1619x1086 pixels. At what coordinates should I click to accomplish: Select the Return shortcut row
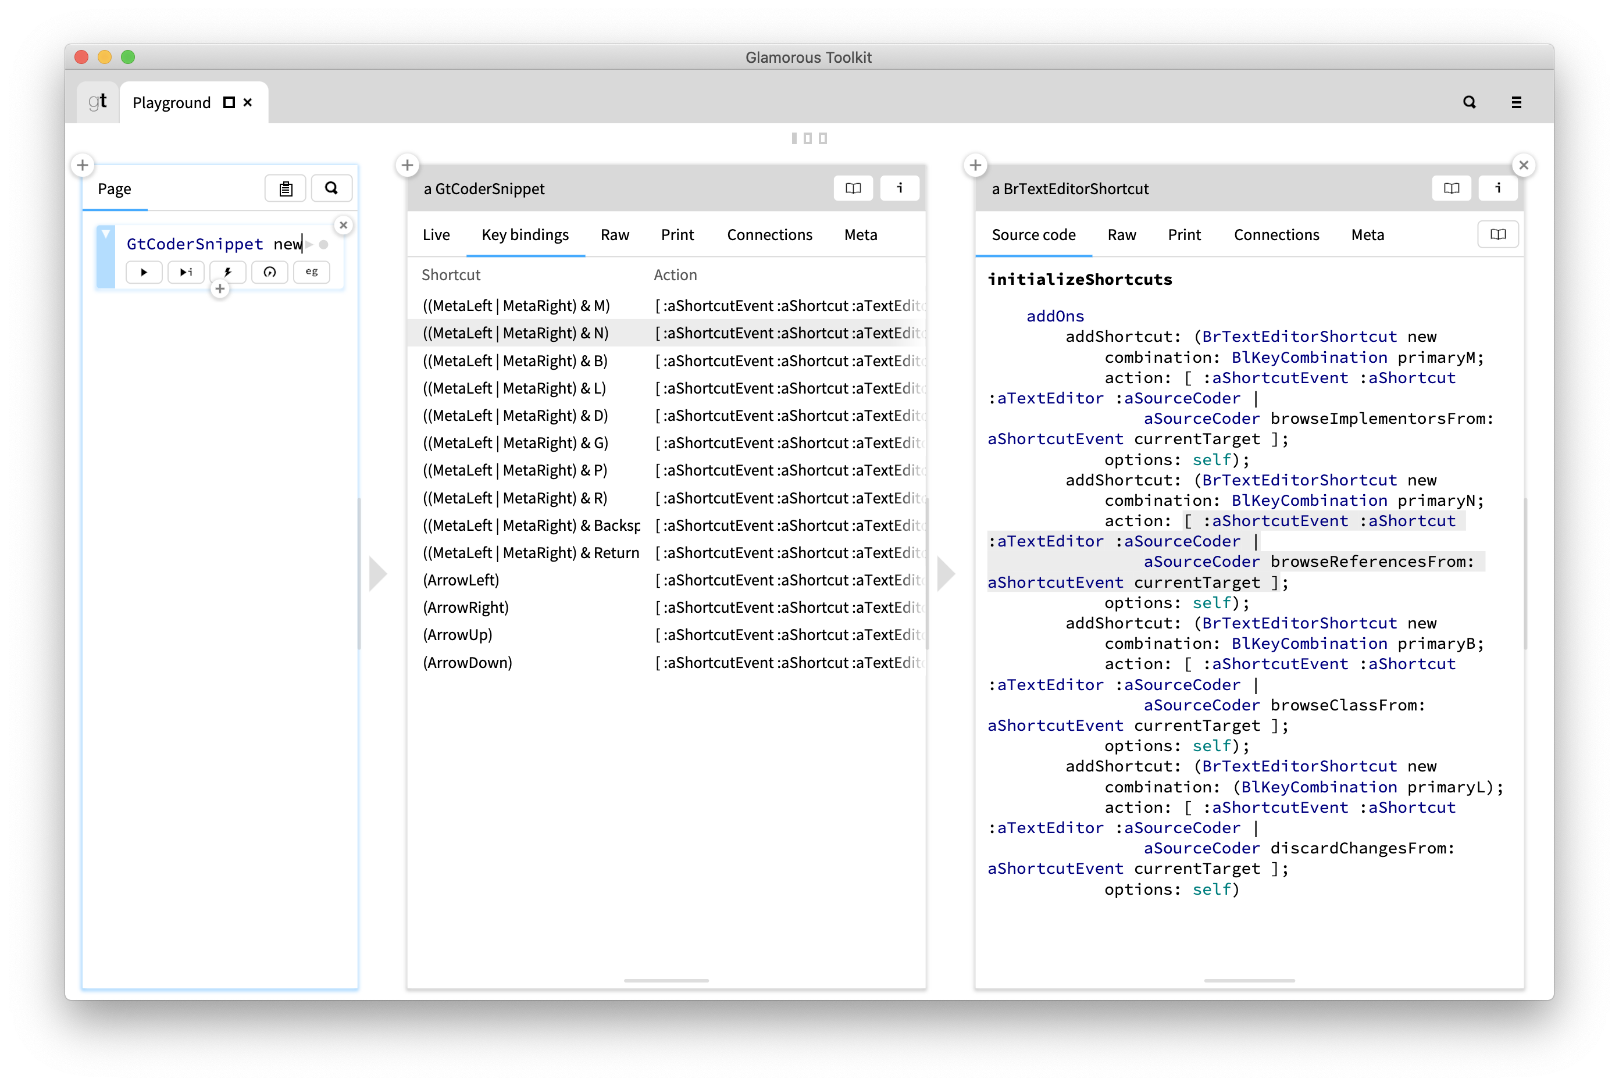666,553
